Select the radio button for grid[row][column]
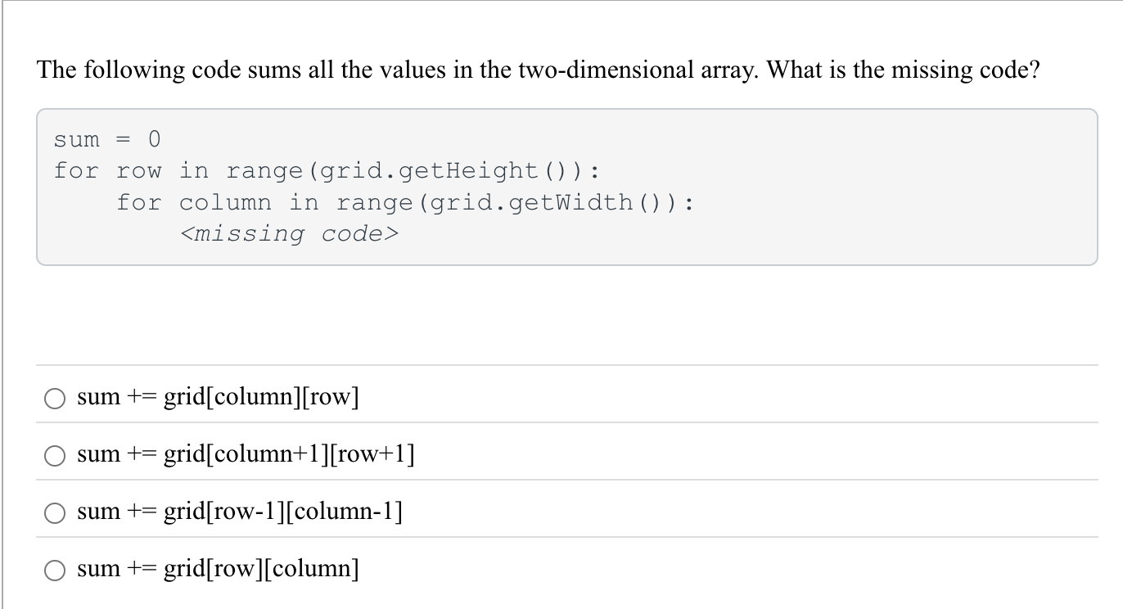This screenshot has height=609, width=1123. click(55, 571)
